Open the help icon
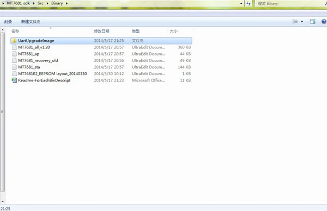This screenshot has width=327, height=211. [x=324, y=21]
